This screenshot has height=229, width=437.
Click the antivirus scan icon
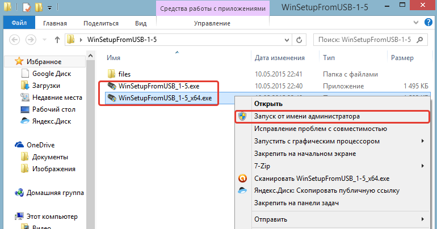(242, 178)
